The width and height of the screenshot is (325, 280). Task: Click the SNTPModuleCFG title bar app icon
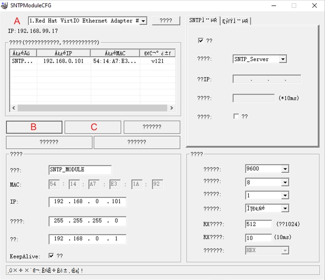pos(4,5)
